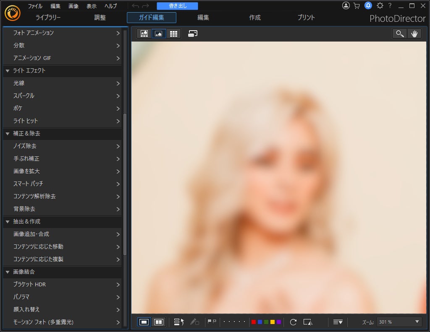This screenshot has width=430, height=332.
Task: Switch to the ガイド編集 tab
Action: pos(151,18)
